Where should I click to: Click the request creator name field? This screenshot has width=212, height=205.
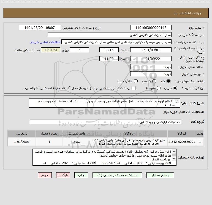point(116,42)
